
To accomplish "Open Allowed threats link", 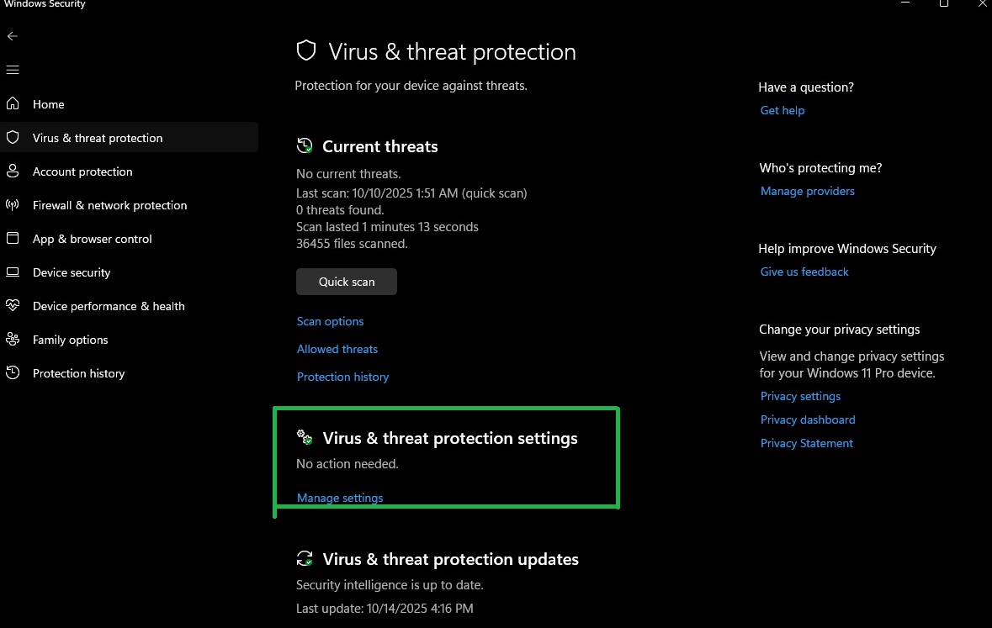I will point(337,349).
